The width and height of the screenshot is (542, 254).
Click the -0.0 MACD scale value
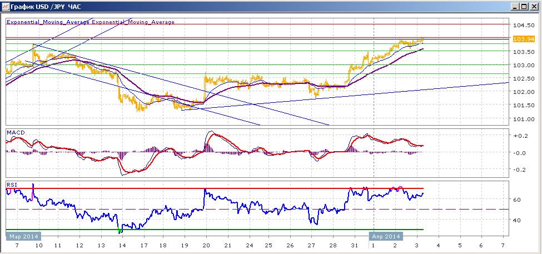[x=520, y=153]
